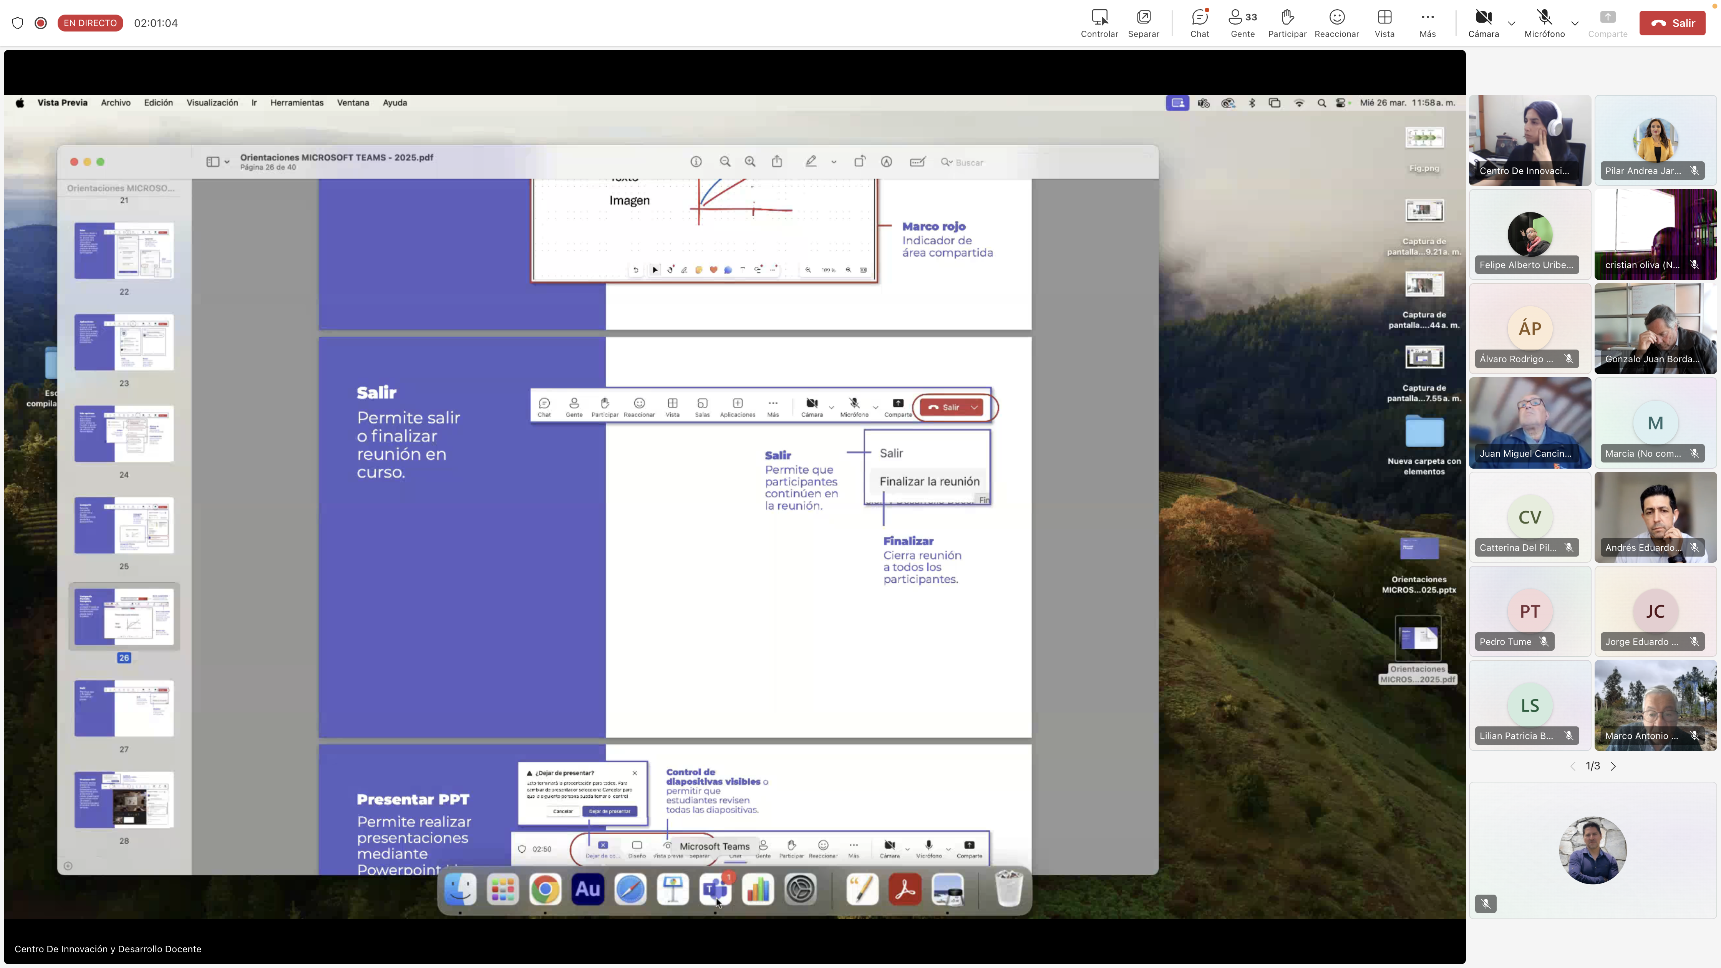Open Adobe Acrobat from the Dock
1721x968 pixels.
pos(905,889)
